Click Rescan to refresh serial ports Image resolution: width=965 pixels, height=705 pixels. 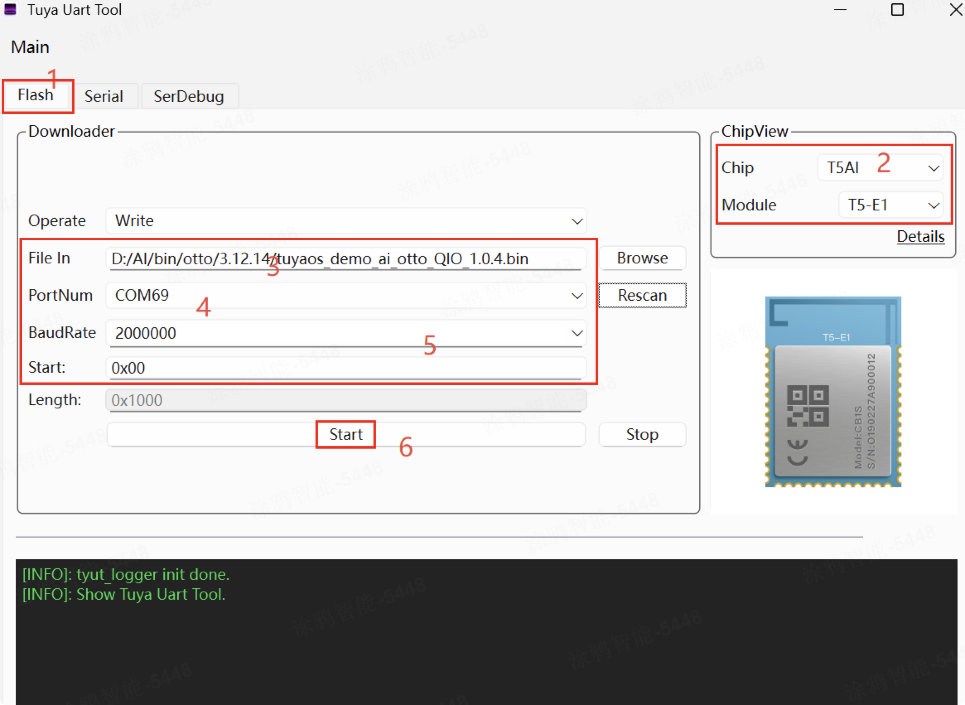(642, 295)
